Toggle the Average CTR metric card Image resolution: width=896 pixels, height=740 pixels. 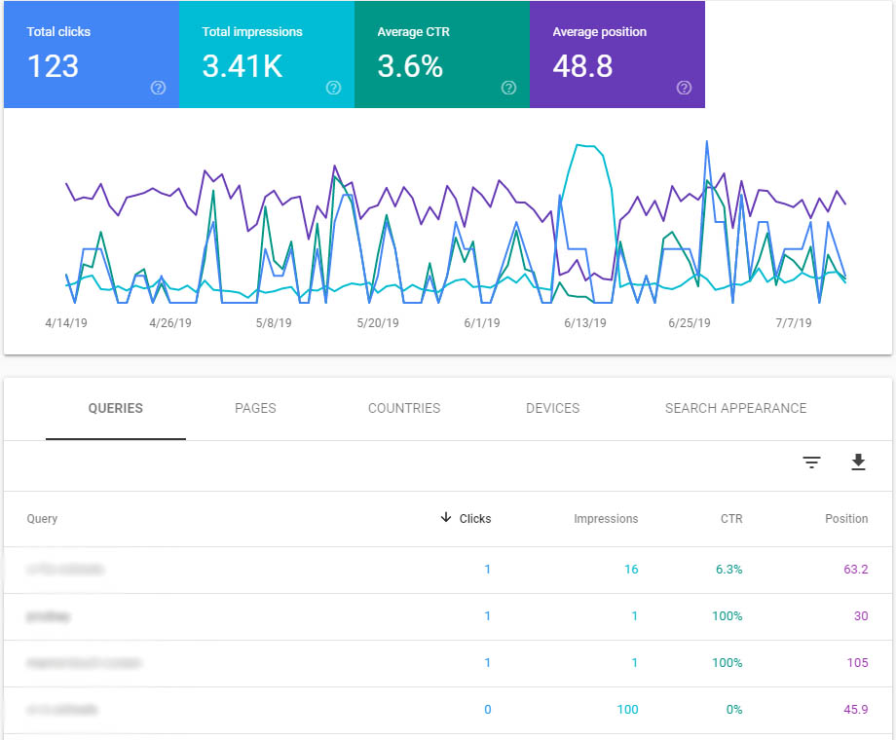[x=441, y=55]
